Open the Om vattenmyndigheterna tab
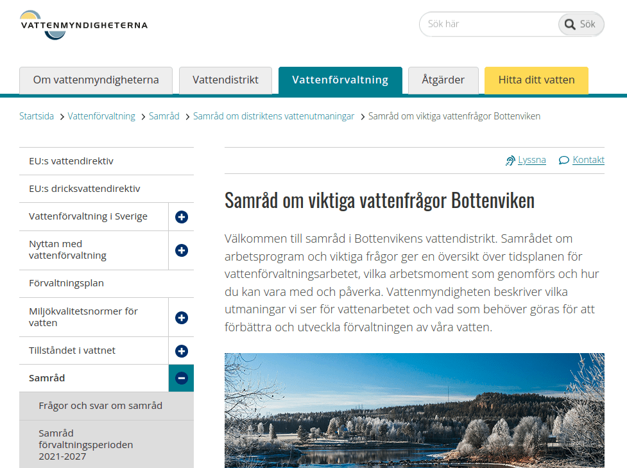 pos(96,80)
